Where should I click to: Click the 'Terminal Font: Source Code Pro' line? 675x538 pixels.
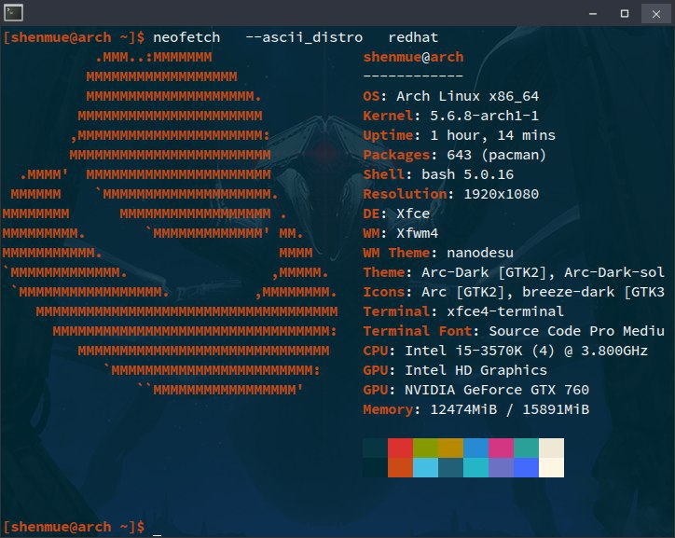tap(514, 331)
